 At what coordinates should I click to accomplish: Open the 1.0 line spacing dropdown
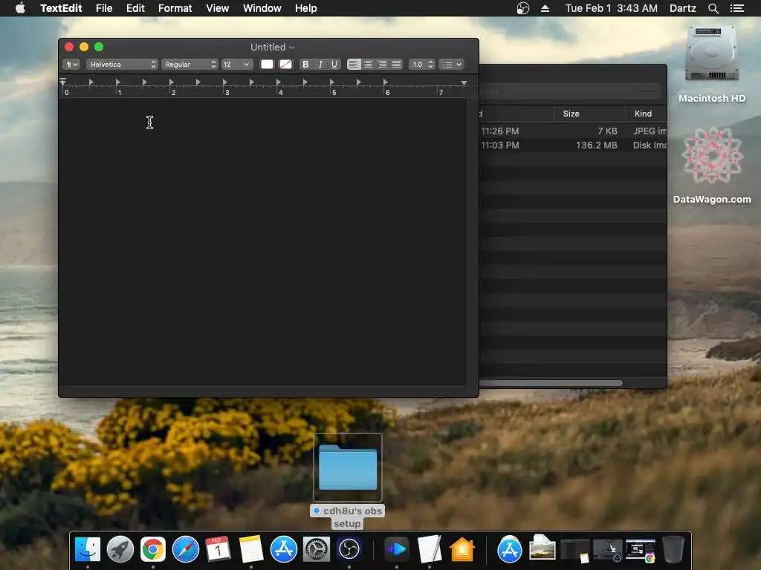point(421,65)
